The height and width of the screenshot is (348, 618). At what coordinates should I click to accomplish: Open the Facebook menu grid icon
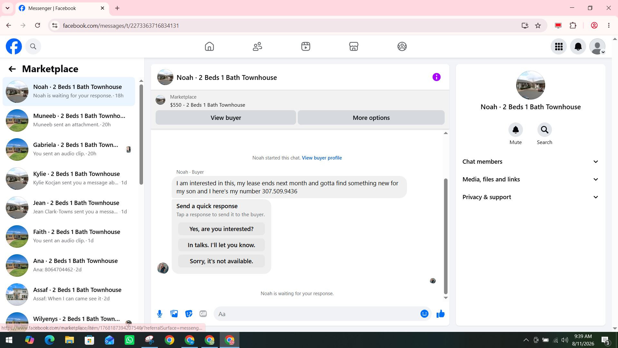point(559,46)
